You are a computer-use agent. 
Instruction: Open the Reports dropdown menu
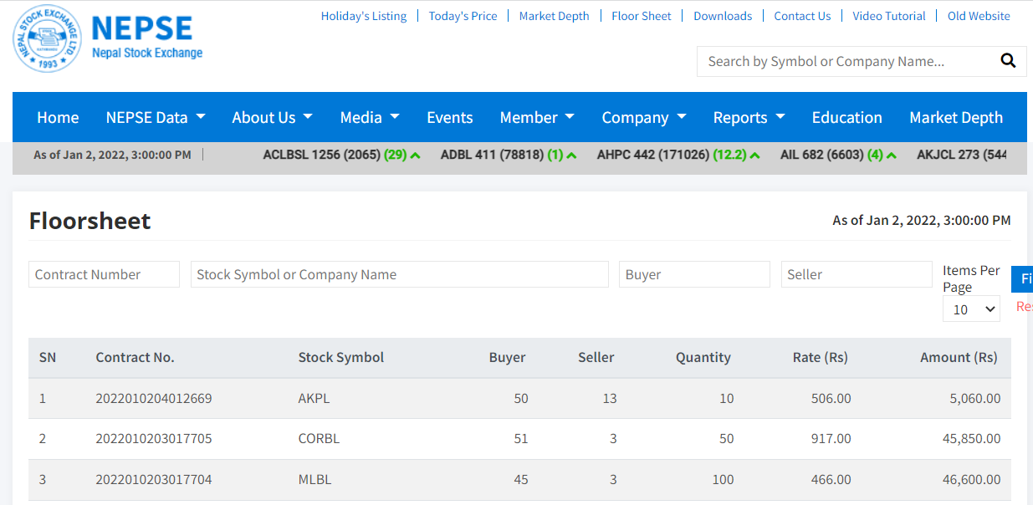pos(749,118)
